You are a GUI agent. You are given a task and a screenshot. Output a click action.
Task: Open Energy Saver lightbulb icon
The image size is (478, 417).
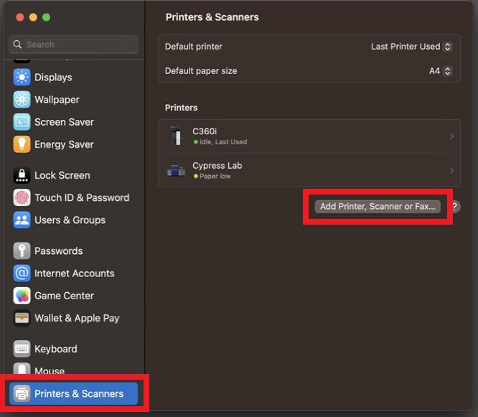click(22, 144)
